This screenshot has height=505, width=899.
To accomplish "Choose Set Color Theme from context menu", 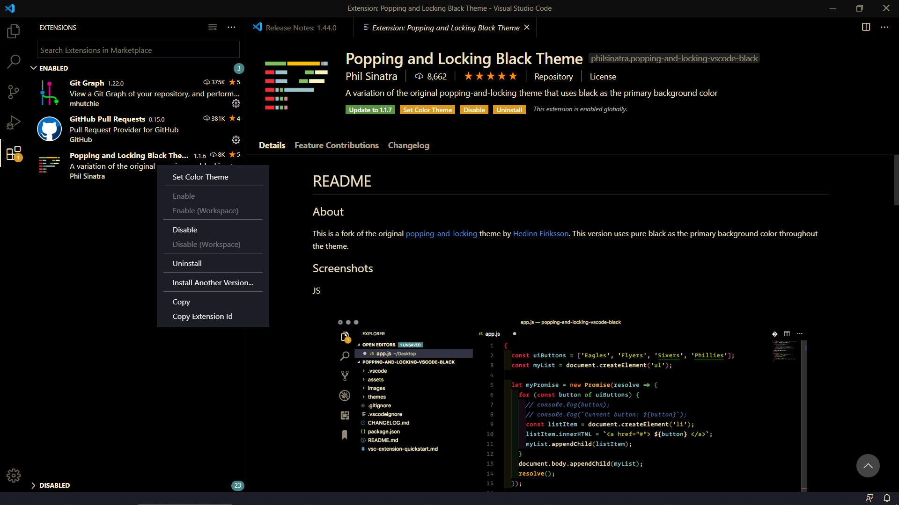I will (213, 177).
